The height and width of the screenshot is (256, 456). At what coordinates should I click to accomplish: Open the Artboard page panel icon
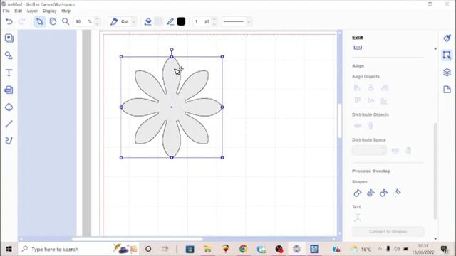click(447, 90)
